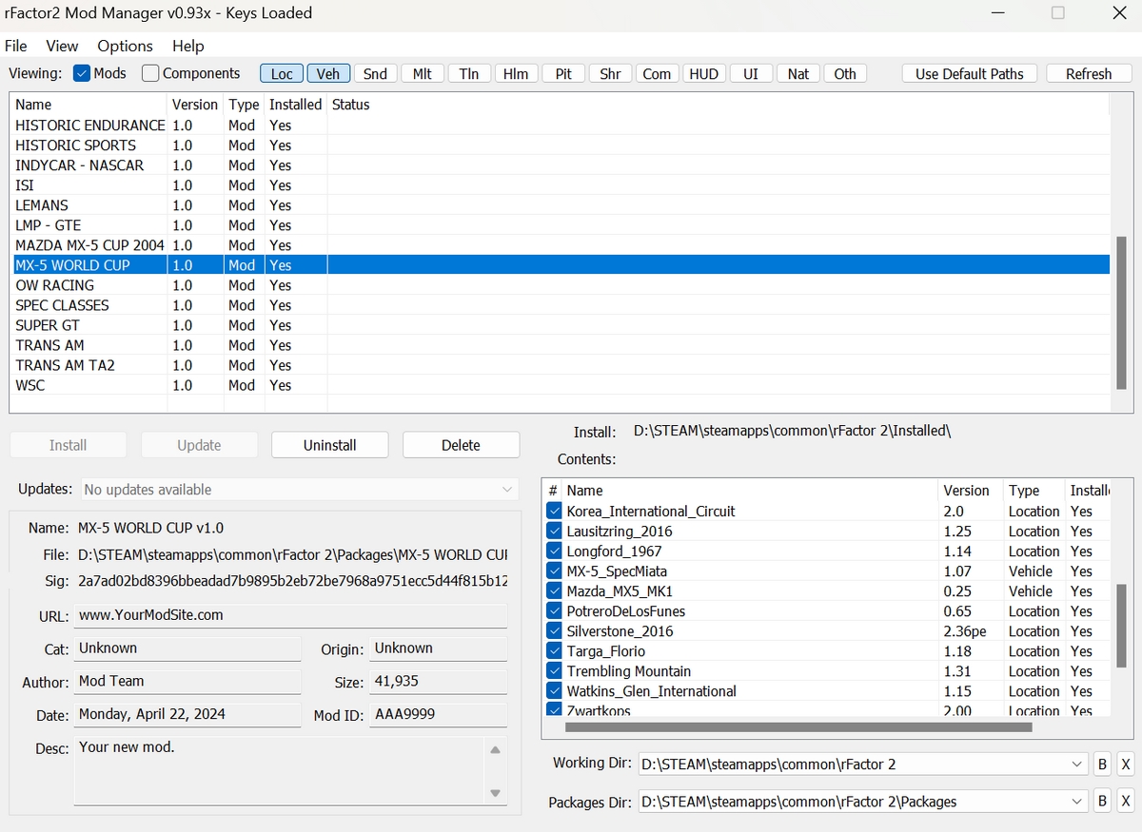Screen dimensions: 1142x832
Task: Toggle the Veh filter button
Action: (x=328, y=73)
